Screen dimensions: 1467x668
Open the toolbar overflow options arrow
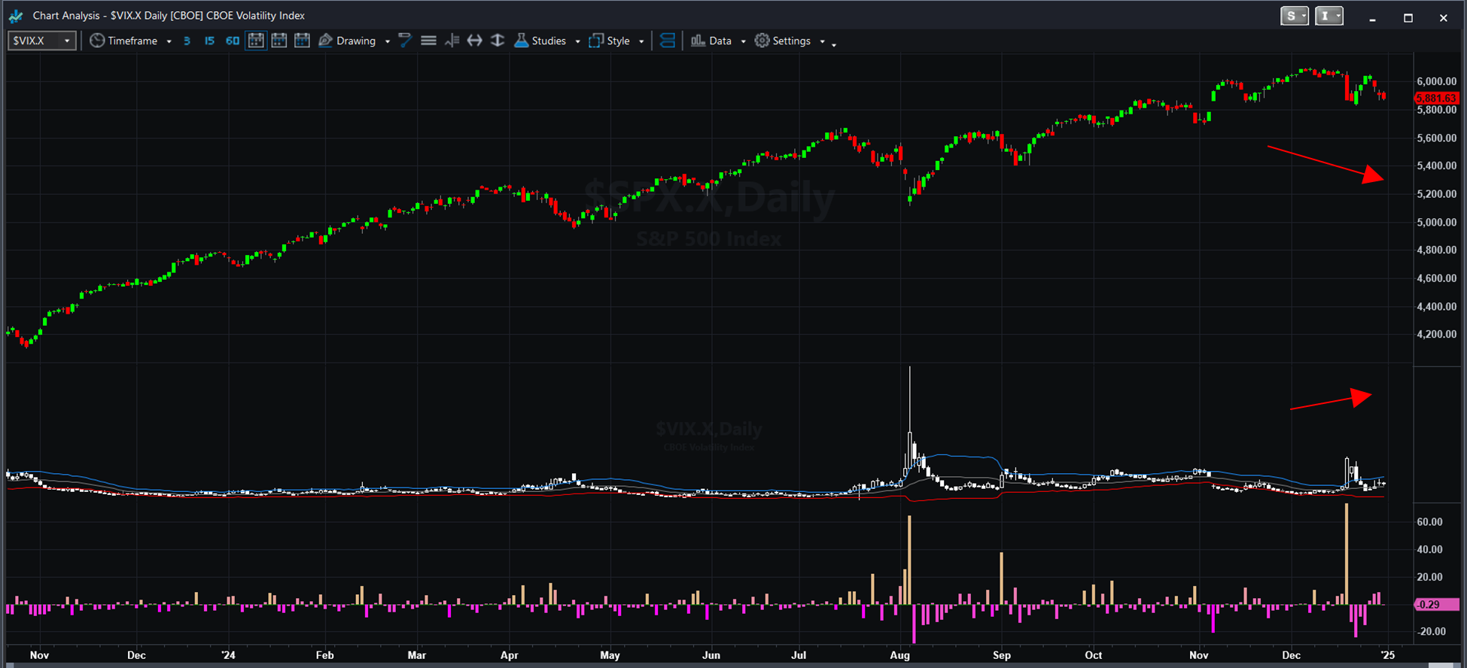(834, 44)
